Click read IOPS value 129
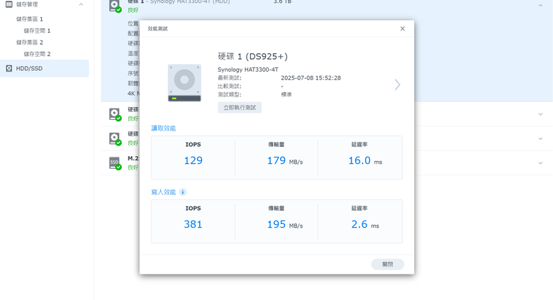 tap(194, 160)
